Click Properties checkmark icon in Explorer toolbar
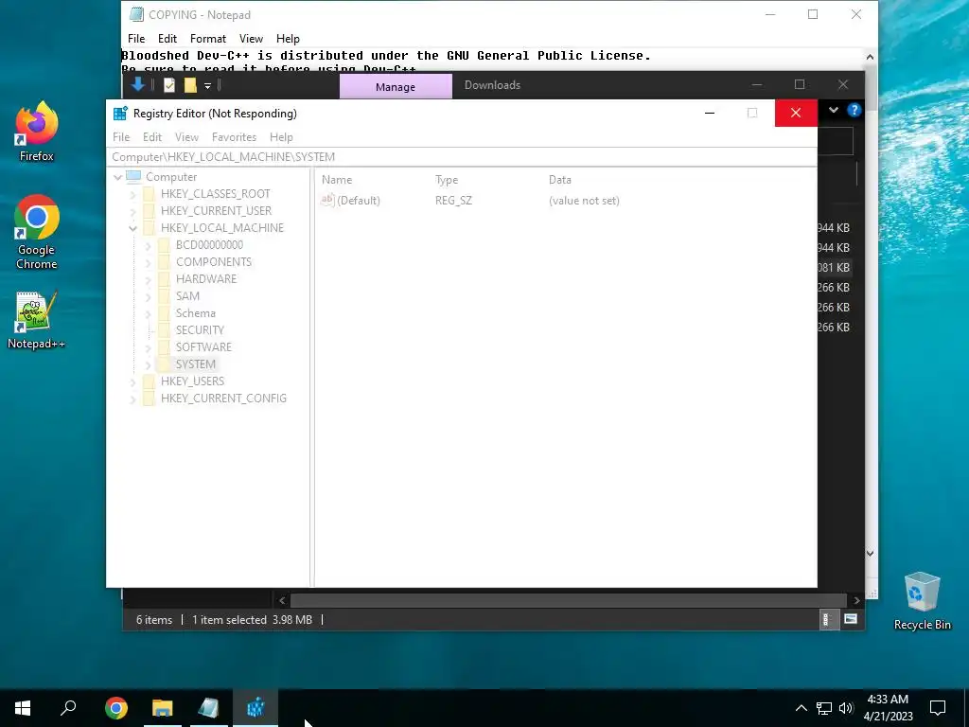Image resolution: width=969 pixels, height=727 pixels. click(x=169, y=85)
